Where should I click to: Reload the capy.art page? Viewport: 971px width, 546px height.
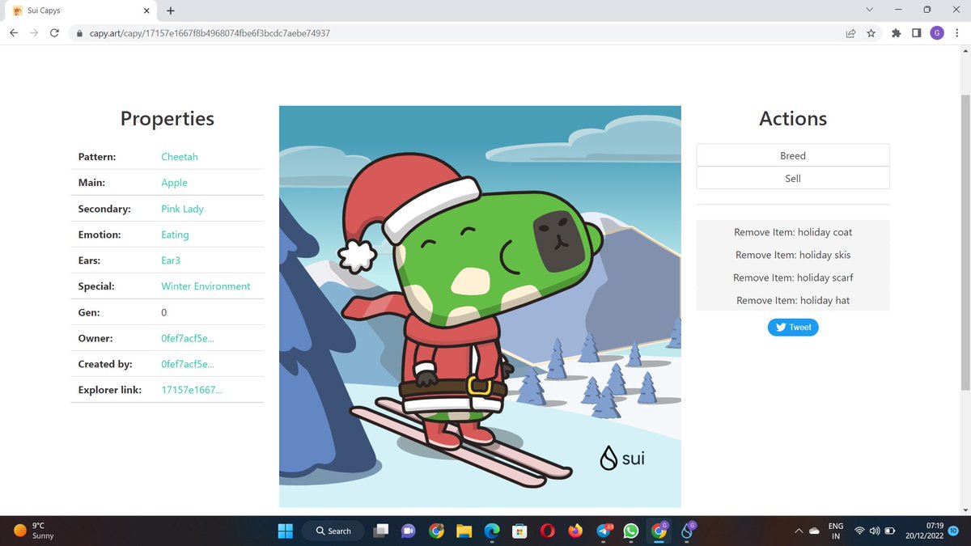[x=54, y=33]
